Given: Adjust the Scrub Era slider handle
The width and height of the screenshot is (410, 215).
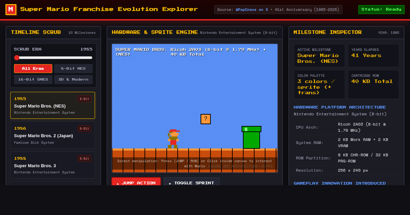Looking at the screenshot, I should pyautogui.click(x=17, y=58).
